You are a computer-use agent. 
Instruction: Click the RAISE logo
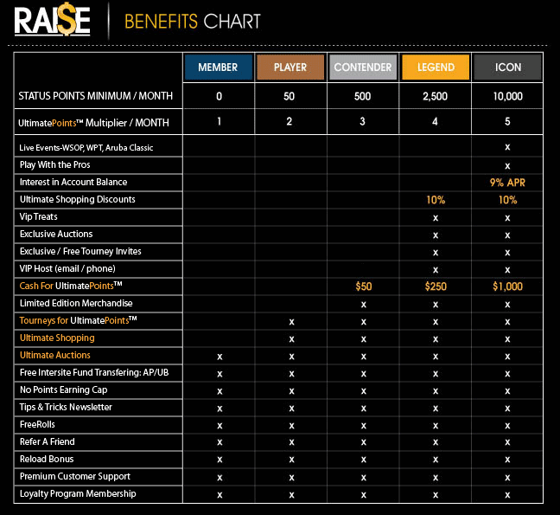[52, 20]
